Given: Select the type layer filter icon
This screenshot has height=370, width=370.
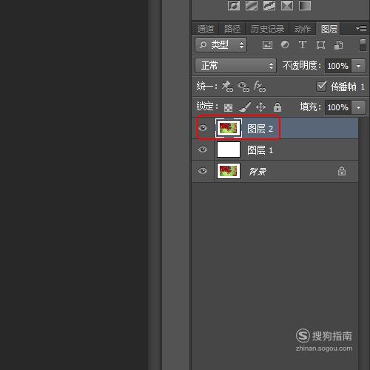Looking at the screenshot, I should [303, 44].
